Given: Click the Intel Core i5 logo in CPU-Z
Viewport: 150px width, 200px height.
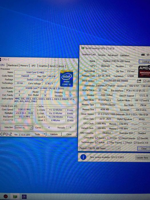Looking at the screenshot, I should pyautogui.click(x=67, y=79).
